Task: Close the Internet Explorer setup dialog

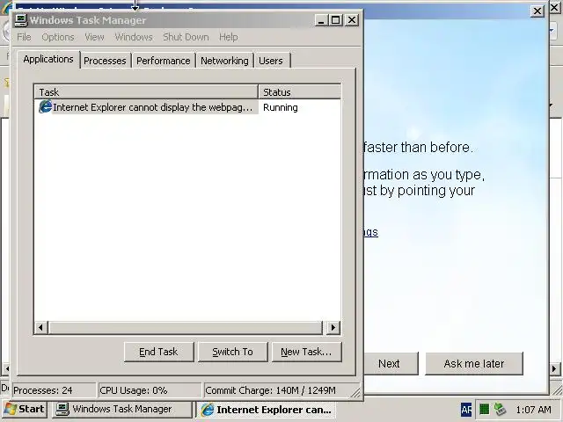Action: [x=537, y=11]
